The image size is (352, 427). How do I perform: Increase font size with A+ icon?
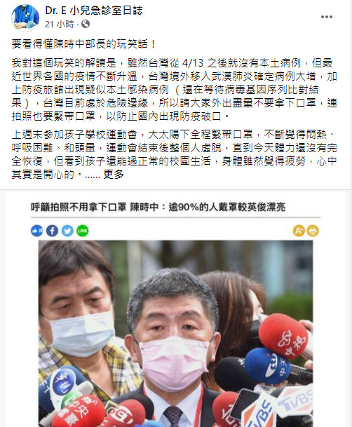click(299, 231)
